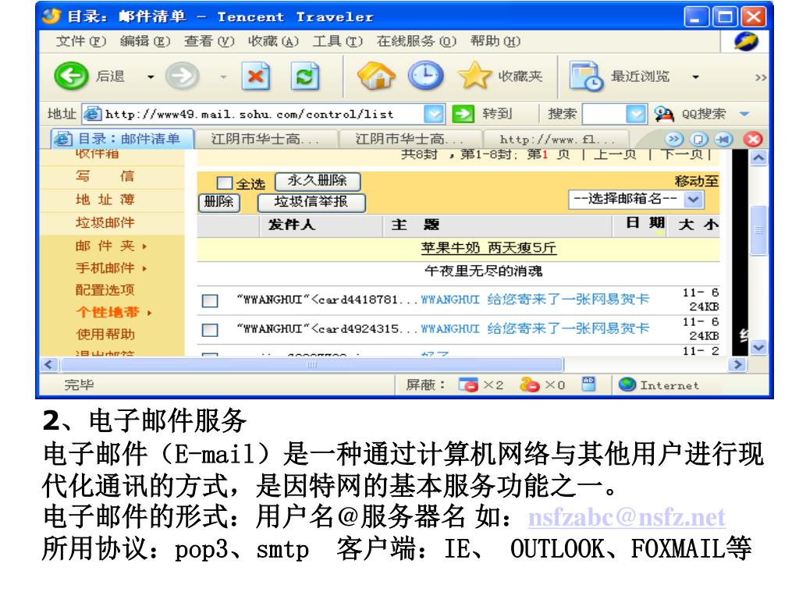The image size is (799, 599).
Task: Click nsfzabc@nsfz.net email hyperlink
Action: 627,518
